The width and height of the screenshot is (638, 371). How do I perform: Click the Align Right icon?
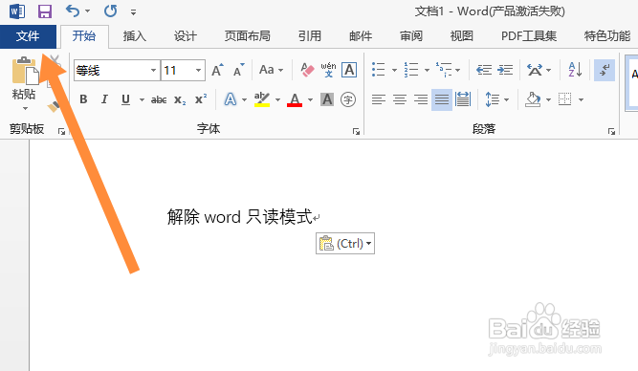point(421,99)
